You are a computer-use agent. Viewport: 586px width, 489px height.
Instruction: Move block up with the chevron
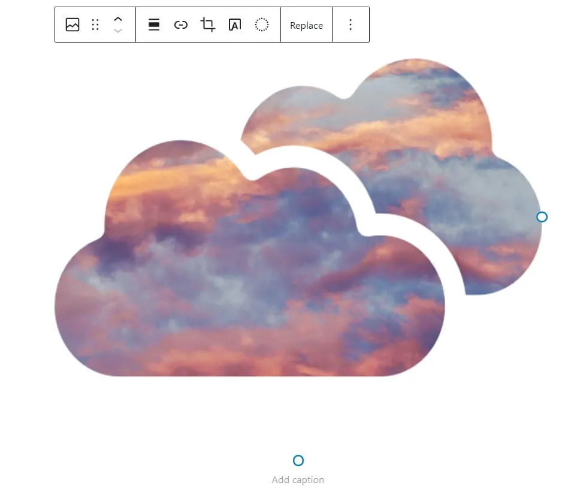click(x=118, y=19)
